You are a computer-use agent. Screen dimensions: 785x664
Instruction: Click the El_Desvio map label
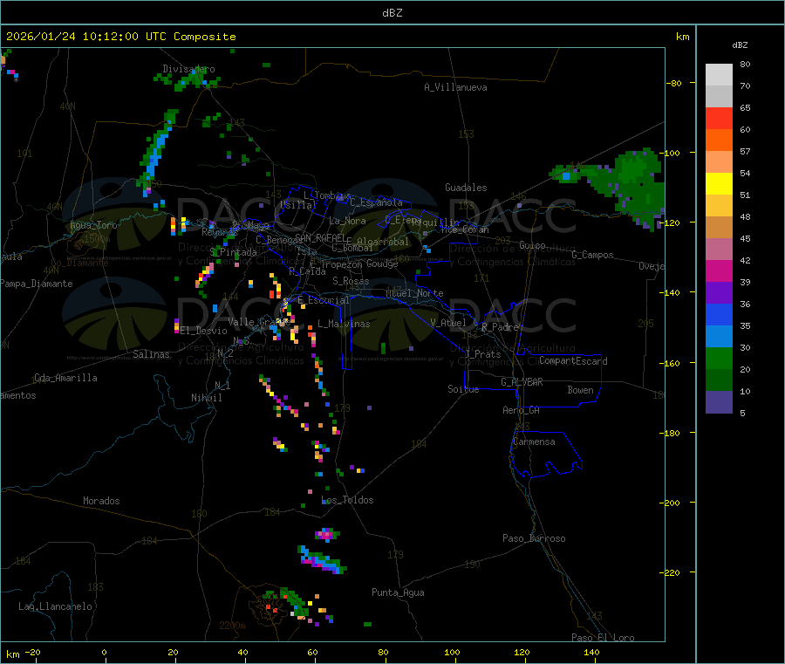(x=204, y=331)
